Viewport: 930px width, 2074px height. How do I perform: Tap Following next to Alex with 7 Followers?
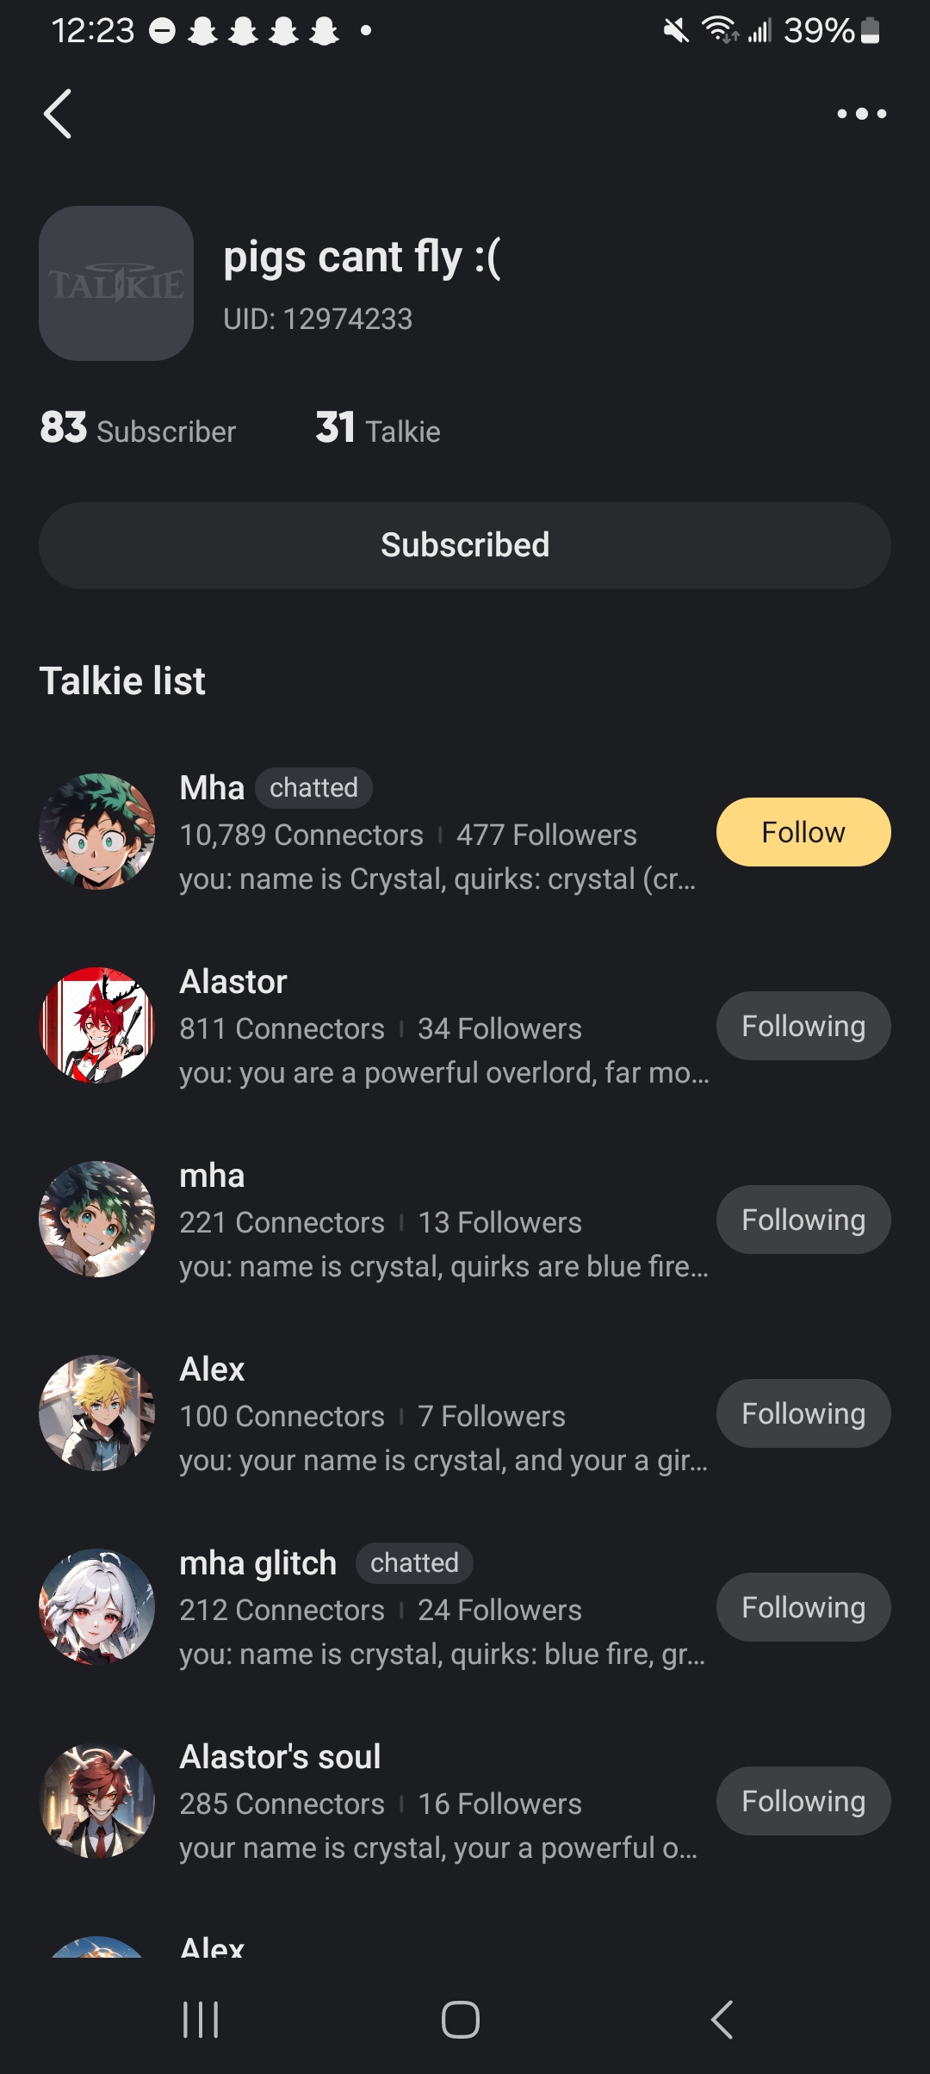[x=803, y=1413]
